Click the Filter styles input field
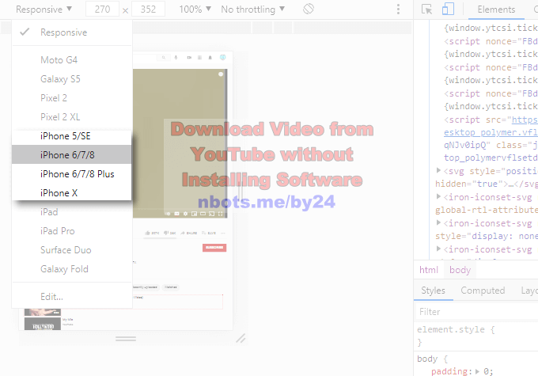 click(x=477, y=312)
